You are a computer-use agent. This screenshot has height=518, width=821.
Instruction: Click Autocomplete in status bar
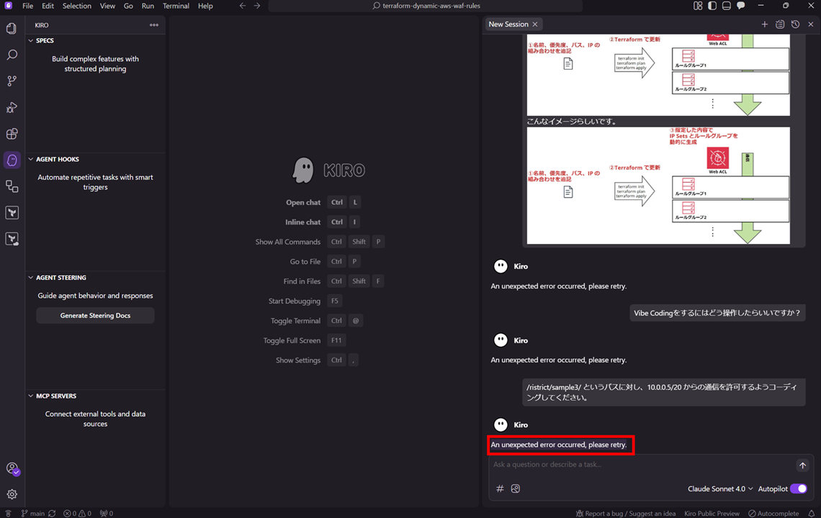pos(773,513)
